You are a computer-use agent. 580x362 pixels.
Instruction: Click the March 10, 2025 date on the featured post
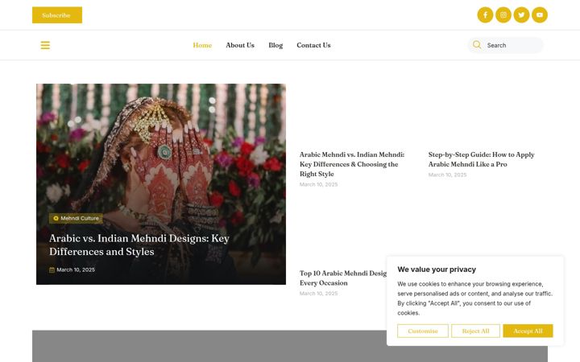tap(76, 270)
